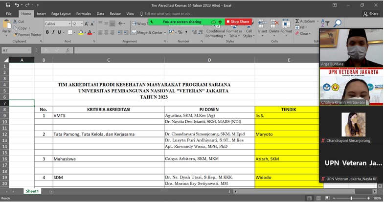Click the Name Box showing A7
The height and width of the screenshot is (202, 385).
coord(15,50)
